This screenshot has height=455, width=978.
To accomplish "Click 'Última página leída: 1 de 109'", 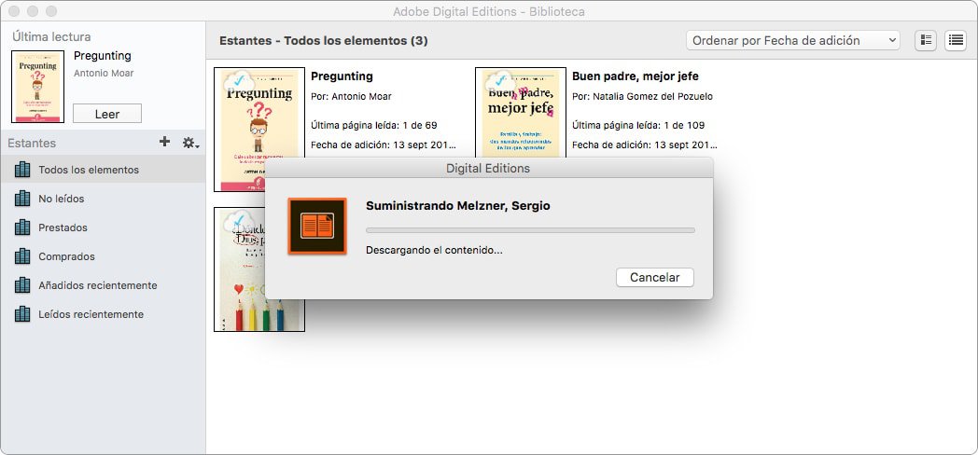I will click(x=638, y=125).
